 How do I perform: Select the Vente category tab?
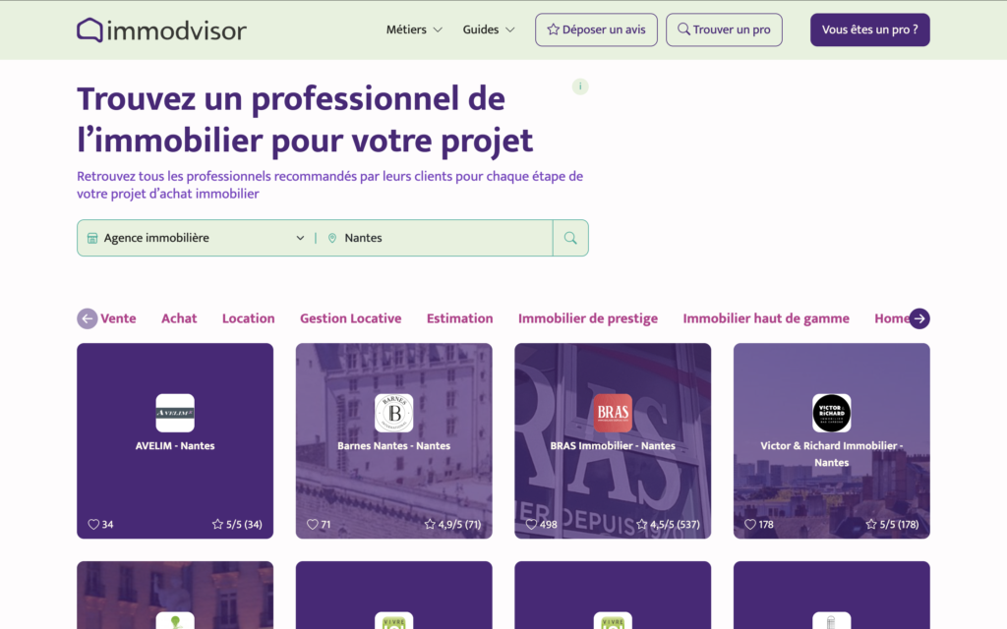click(118, 318)
